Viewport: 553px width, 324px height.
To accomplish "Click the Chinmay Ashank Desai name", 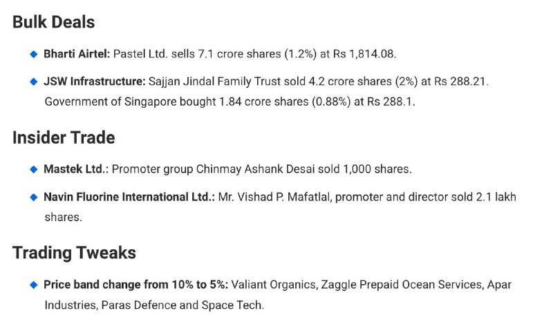I will pyautogui.click(x=255, y=169).
